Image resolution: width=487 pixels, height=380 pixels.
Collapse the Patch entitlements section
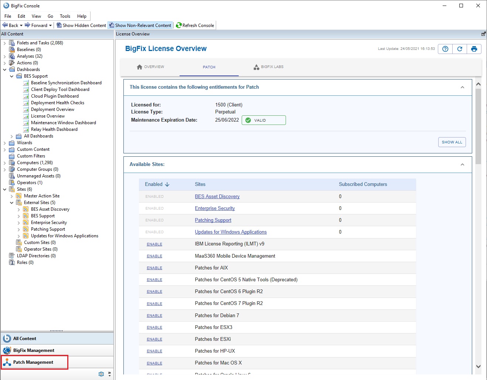(x=462, y=87)
